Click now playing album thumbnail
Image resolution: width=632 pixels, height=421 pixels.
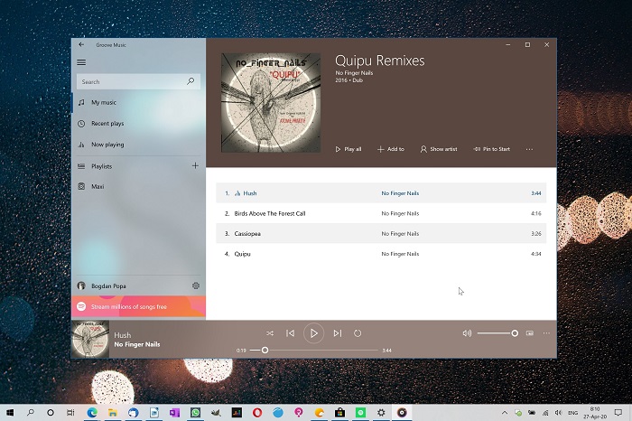[90, 339]
